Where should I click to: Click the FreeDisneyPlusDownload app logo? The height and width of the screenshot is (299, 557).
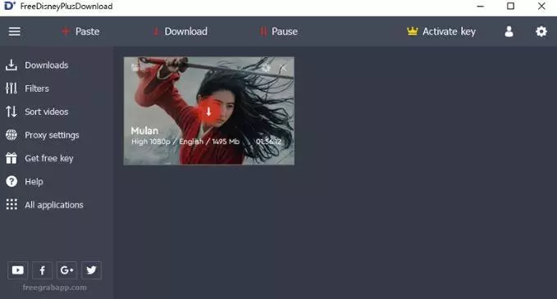pyautogui.click(x=10, y=6)
